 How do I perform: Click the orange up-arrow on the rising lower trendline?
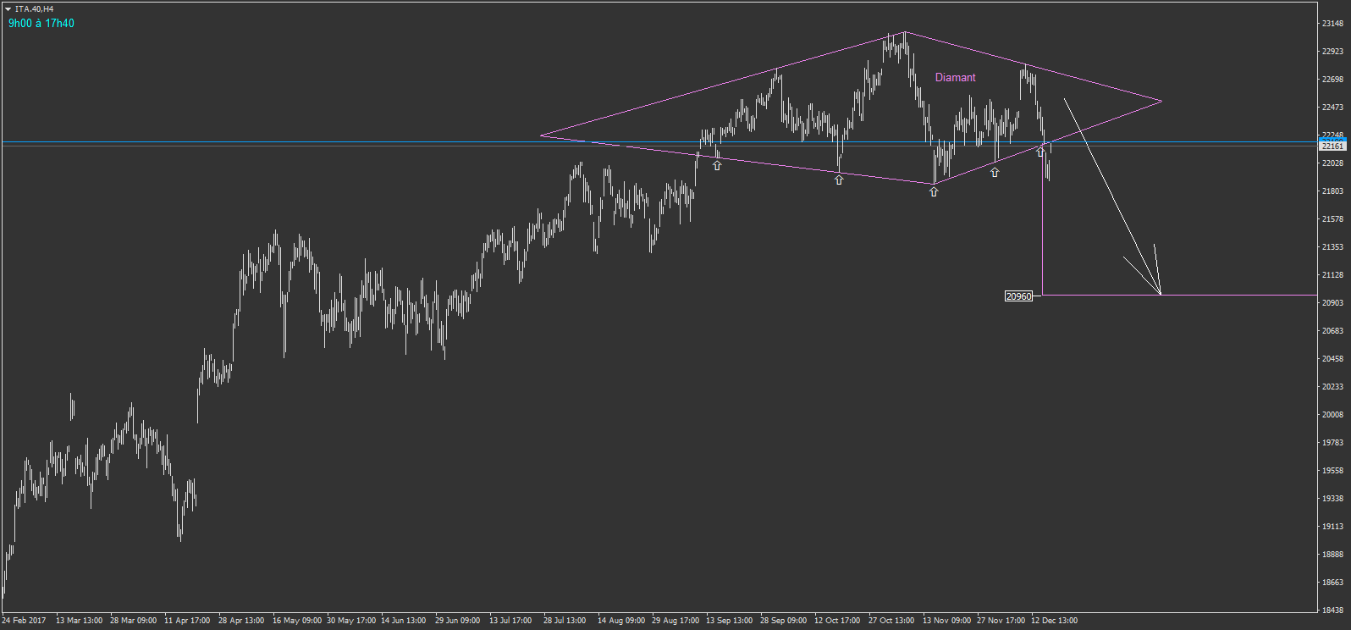pos(995,172)
